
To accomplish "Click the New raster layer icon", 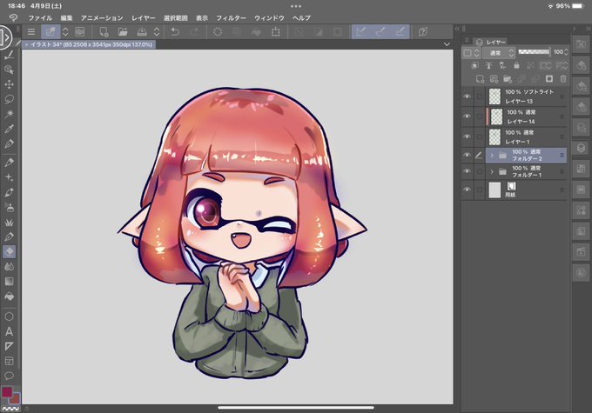I will (x=480, y=79).
